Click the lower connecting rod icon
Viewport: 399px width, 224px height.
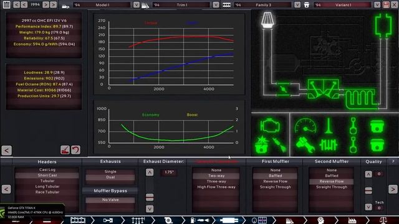click(353, 145)
